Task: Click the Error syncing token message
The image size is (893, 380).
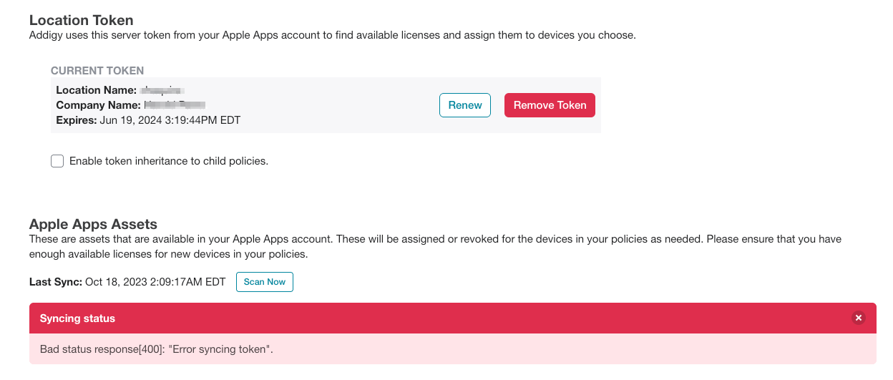Action: [157, 349]
